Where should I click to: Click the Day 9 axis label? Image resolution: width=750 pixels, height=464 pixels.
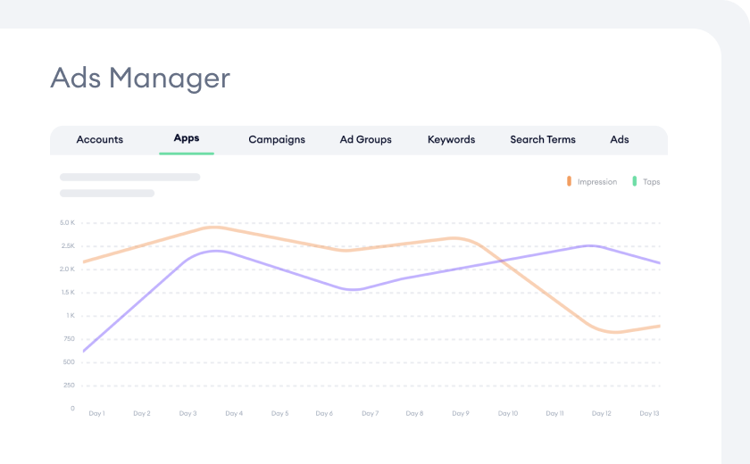click(460, 413)
